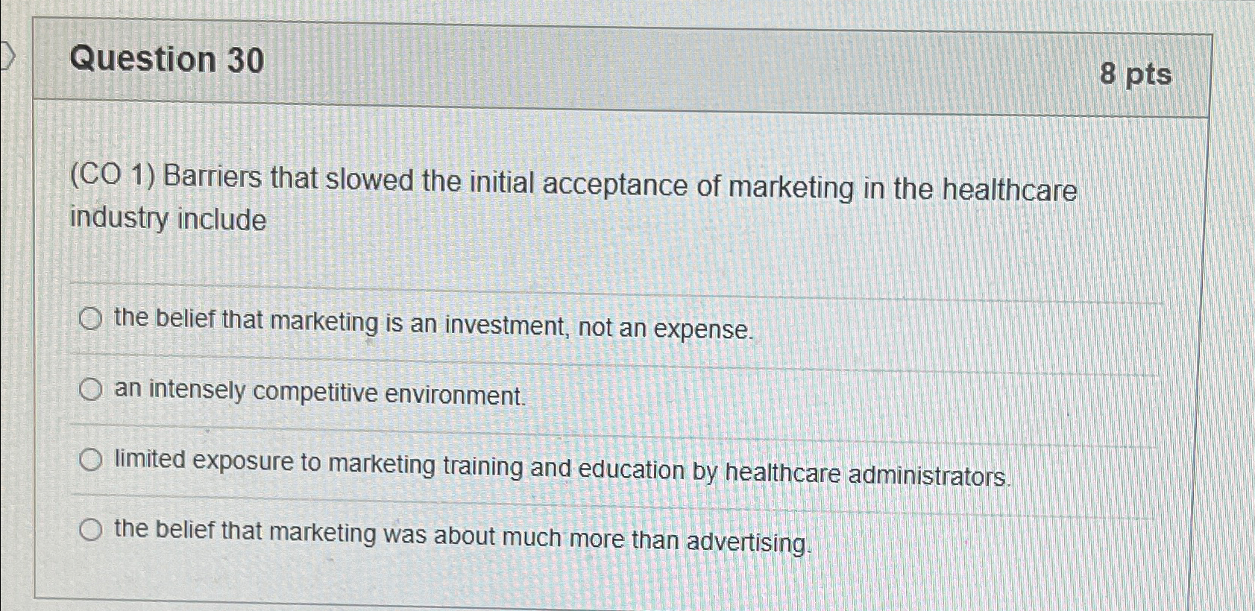Click the answer text about competitive environment

tap(321, 391)
